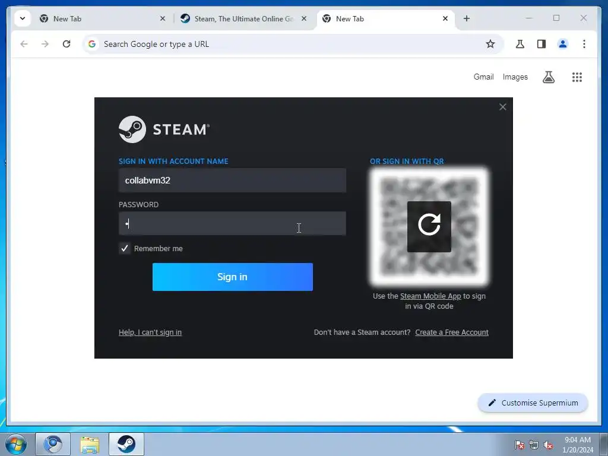Click Customise Supermium button
This screenshot has width=608, height=456.
pyautogui.click(x=533, y=403)
